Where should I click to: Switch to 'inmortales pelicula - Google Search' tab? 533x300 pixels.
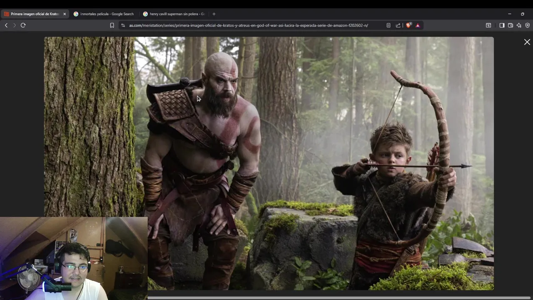click(104, 14)
